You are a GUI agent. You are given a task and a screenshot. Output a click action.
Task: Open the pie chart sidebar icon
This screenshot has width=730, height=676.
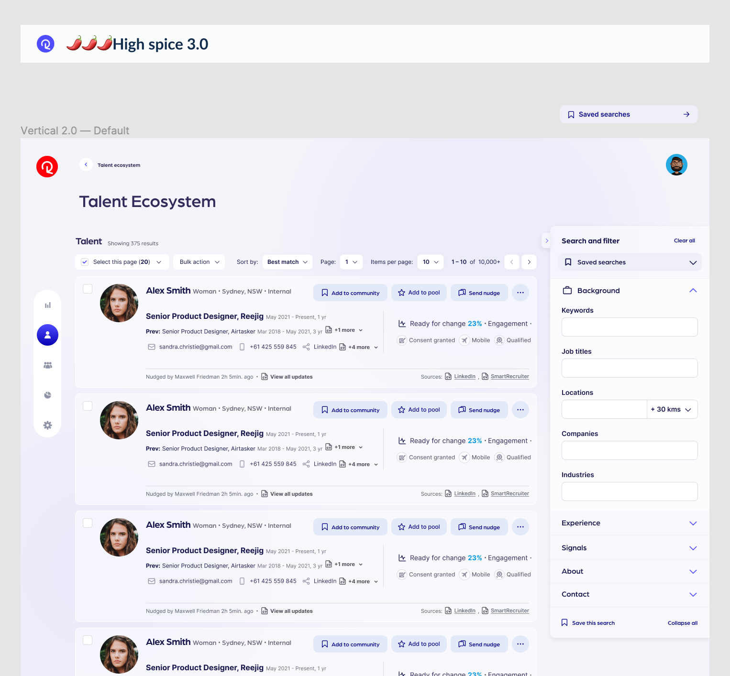(x=47, y=395)
